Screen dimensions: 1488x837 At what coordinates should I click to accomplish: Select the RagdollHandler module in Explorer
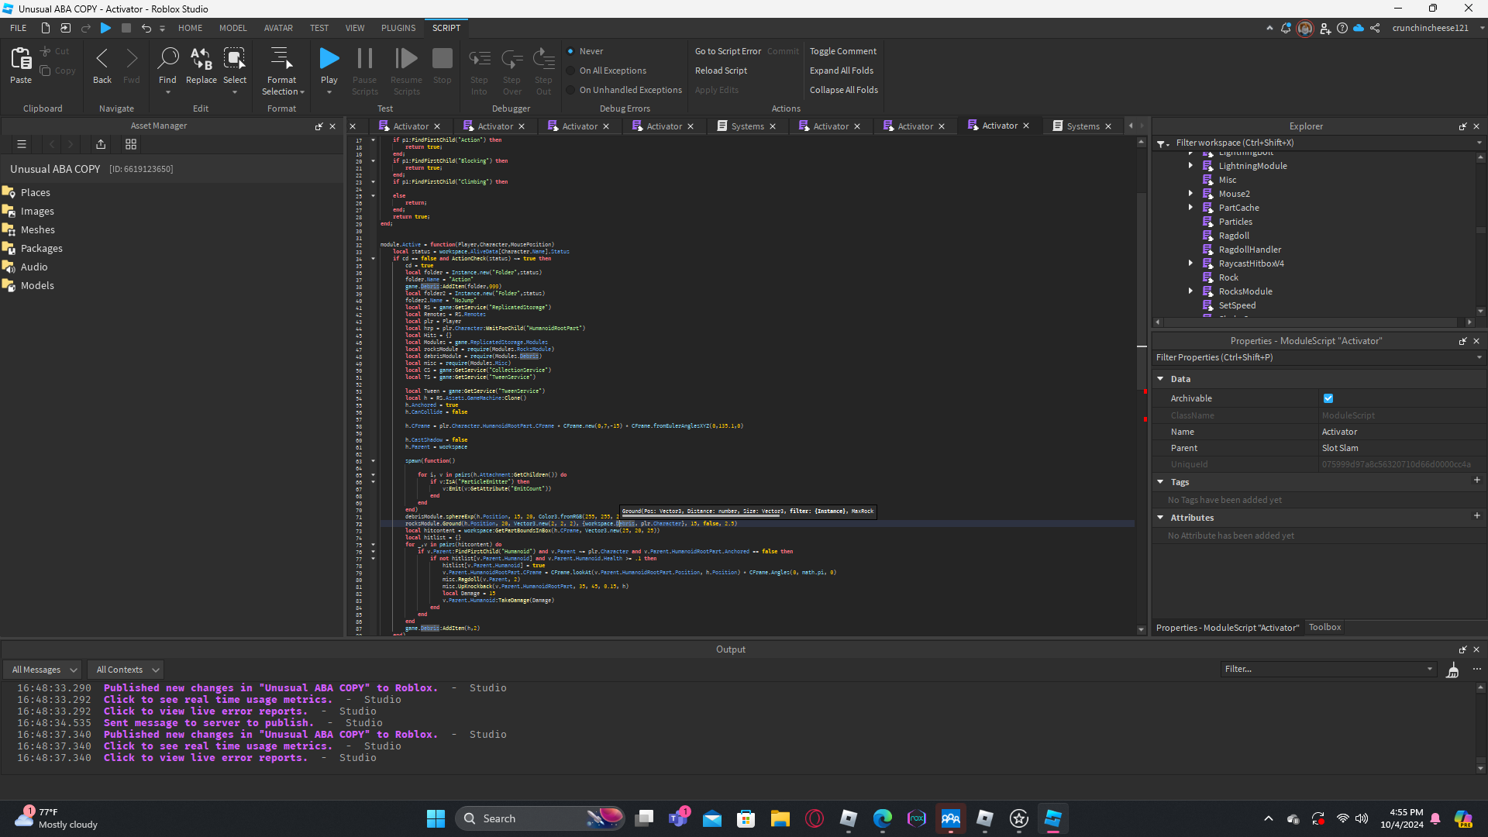tap(1249, 250)
